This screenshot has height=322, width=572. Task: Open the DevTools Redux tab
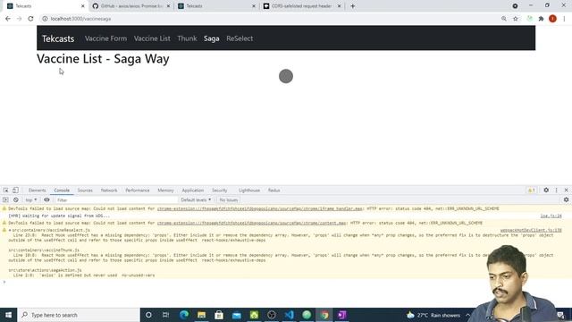pos(274,191)
